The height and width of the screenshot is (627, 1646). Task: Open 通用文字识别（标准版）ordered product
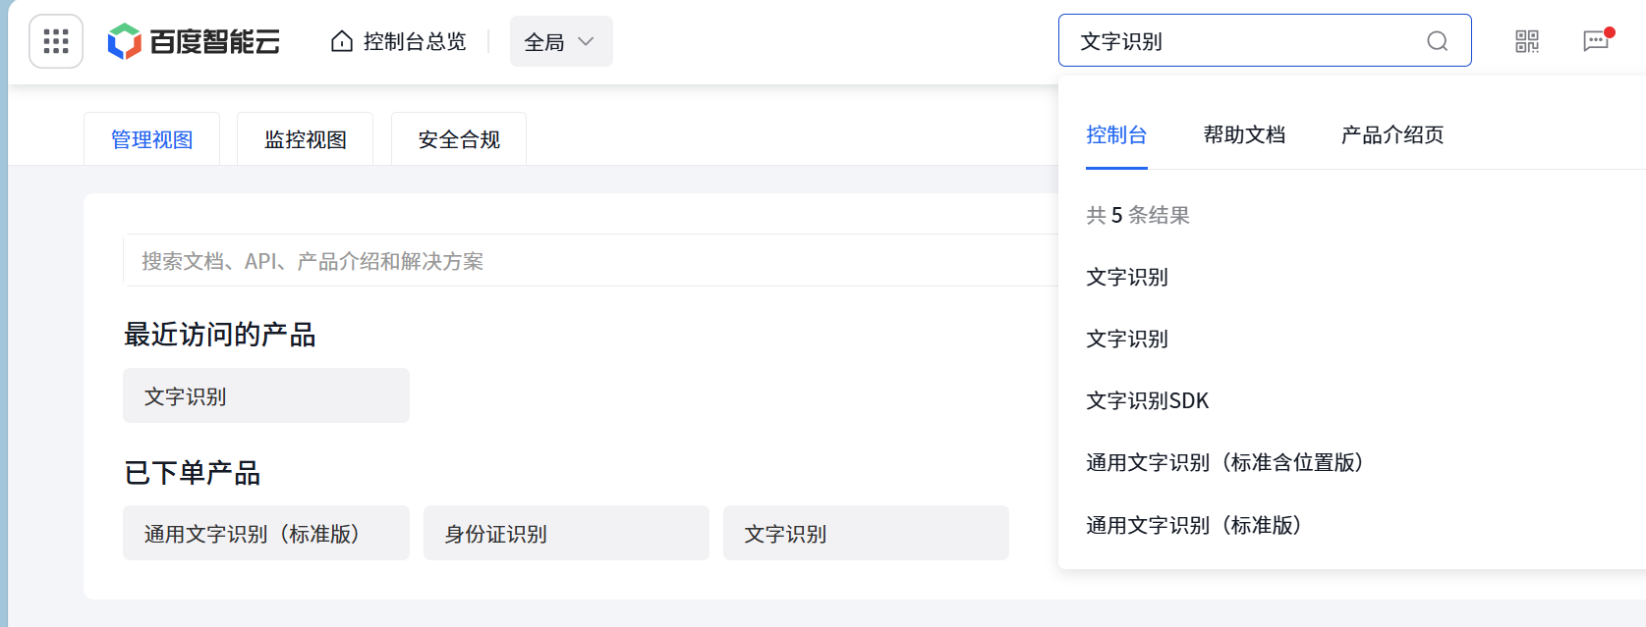[x=265, y=533]
